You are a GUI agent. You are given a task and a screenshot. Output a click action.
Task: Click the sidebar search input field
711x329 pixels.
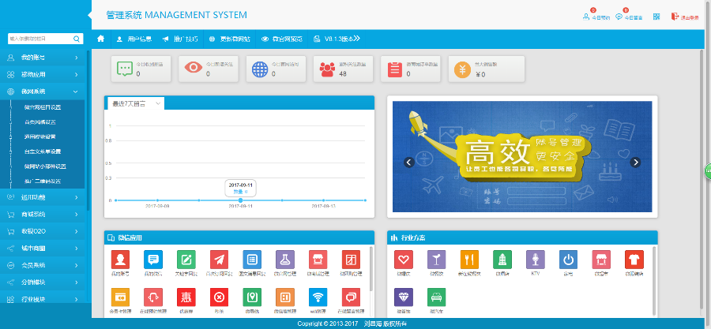[x=39, y=38]
